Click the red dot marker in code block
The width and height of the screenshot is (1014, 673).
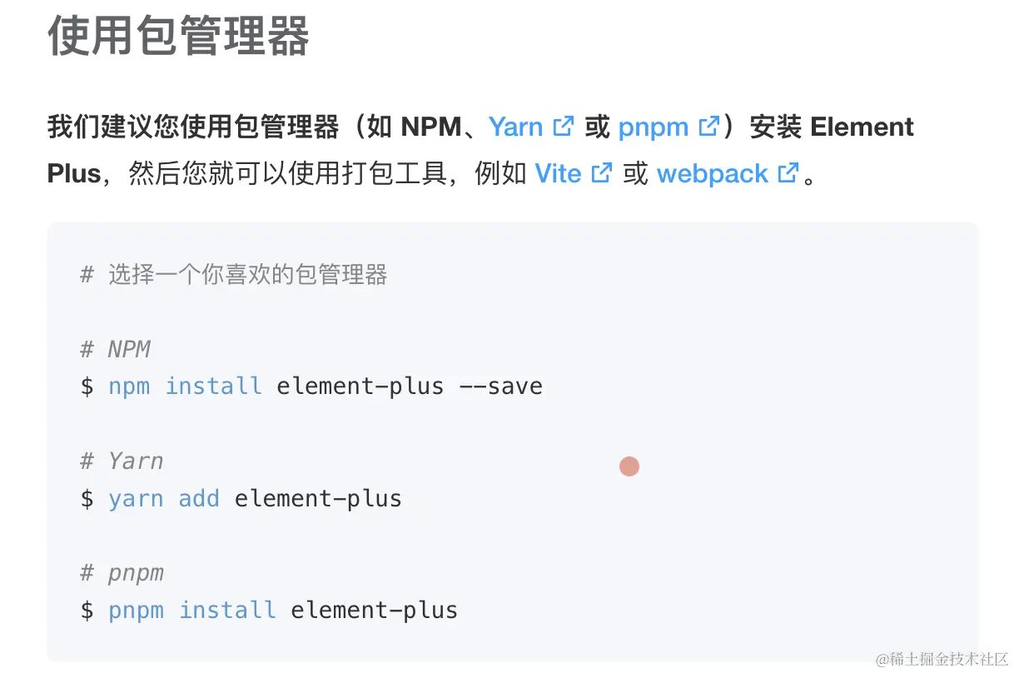(629, 467)
